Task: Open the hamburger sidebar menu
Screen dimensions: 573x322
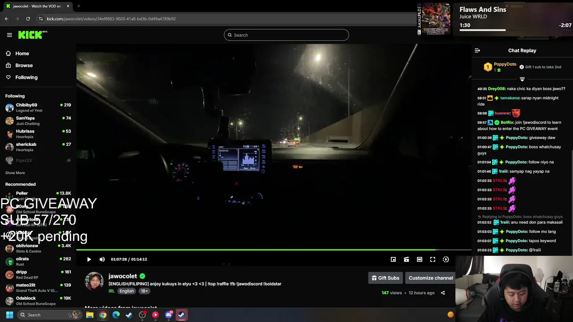Action: tap(9, 35)
